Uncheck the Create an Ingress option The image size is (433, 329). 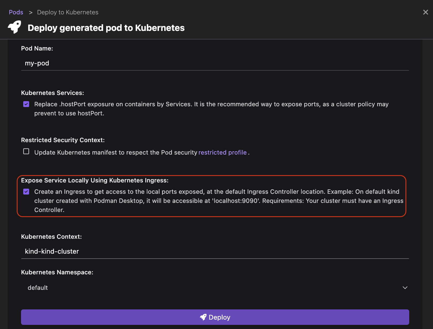[26, 192]
